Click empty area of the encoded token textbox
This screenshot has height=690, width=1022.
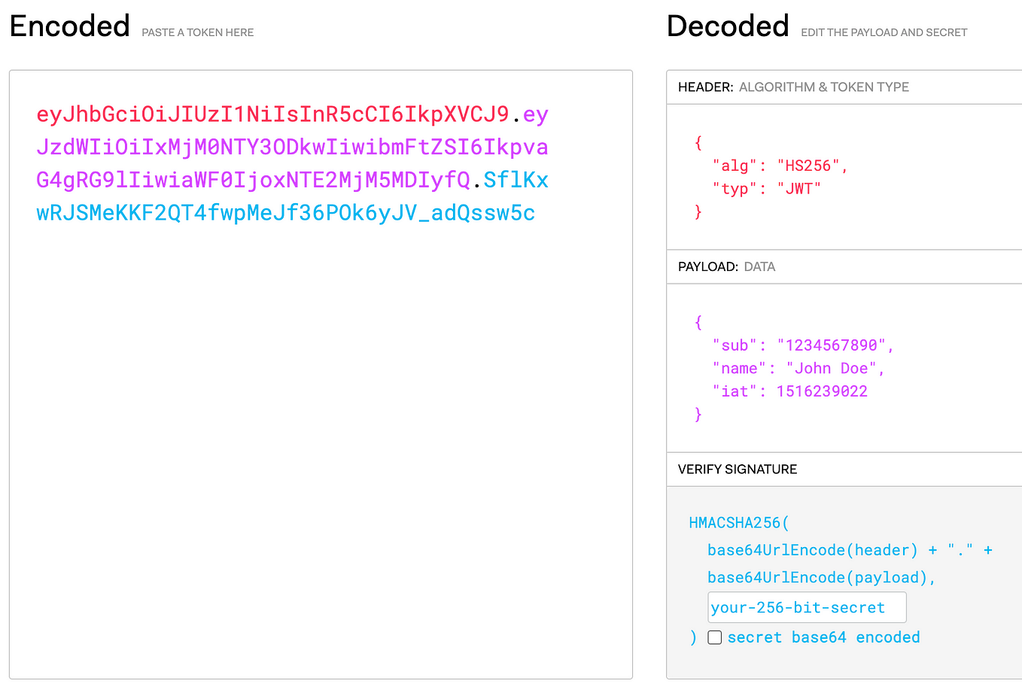pyautogui.click(x=321, y=451)
